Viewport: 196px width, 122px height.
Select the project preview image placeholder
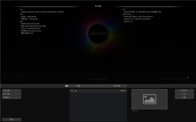pos(149,99)
